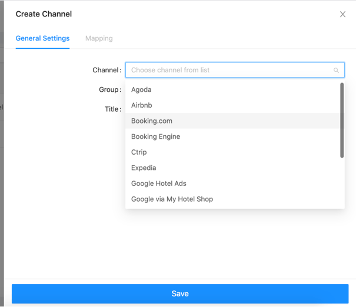Viewport: 356px width, 307px height.
Task: Click the Save button
Action: click(x=180, y=293)
